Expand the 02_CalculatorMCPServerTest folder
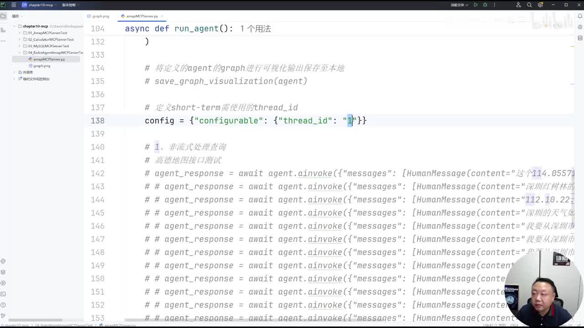This screenshot has width=584, height=328. (x=20, y=40)
